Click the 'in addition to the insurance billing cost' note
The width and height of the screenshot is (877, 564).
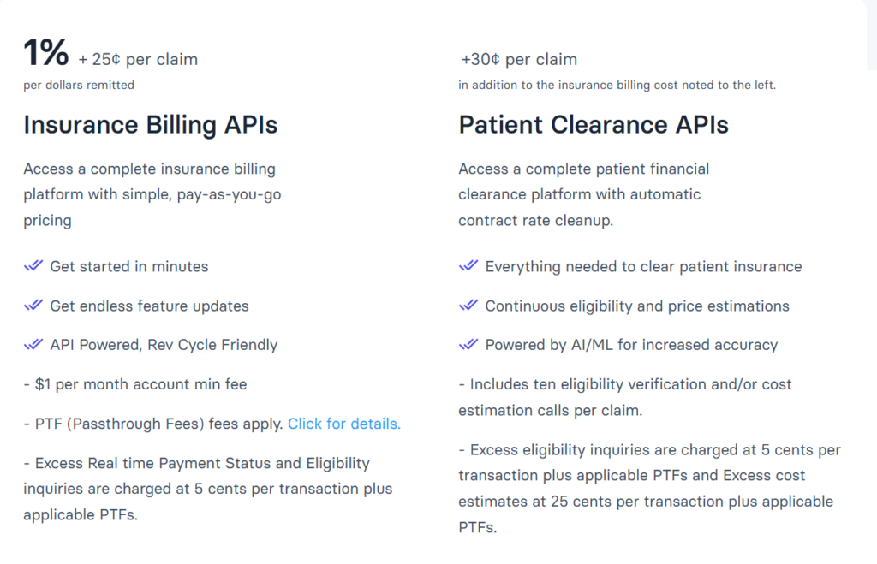point(617,85)
